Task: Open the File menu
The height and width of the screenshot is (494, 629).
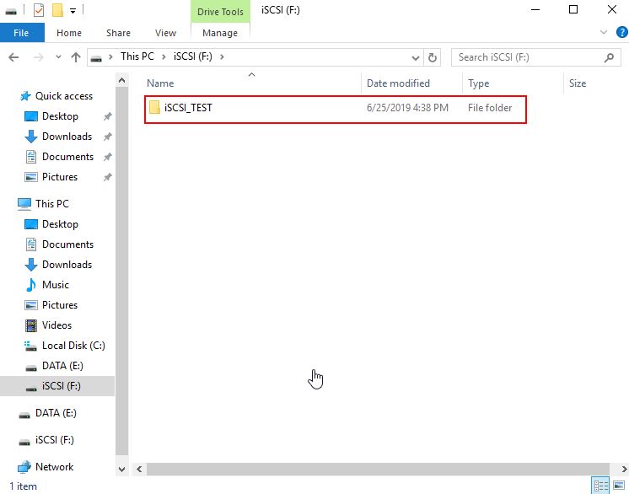Action: coord(22,33)
